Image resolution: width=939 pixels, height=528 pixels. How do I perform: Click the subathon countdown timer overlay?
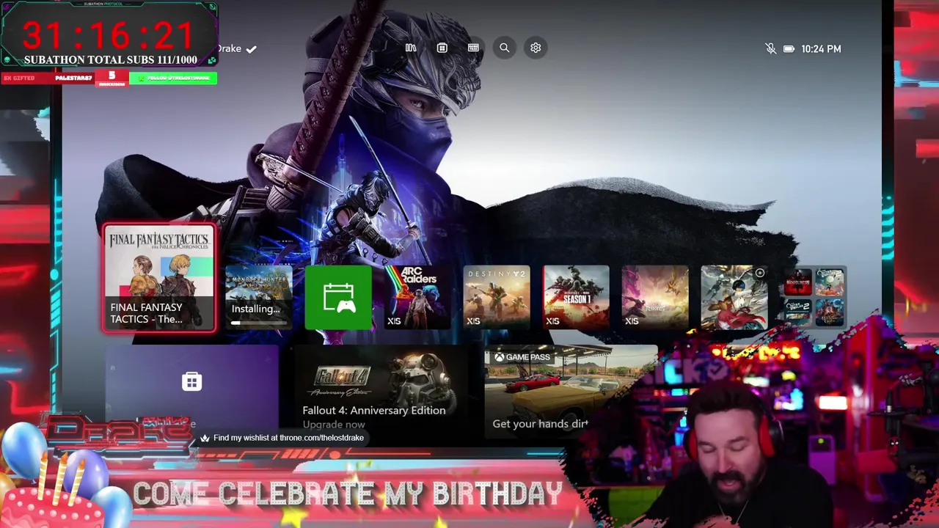click(109, 34)
